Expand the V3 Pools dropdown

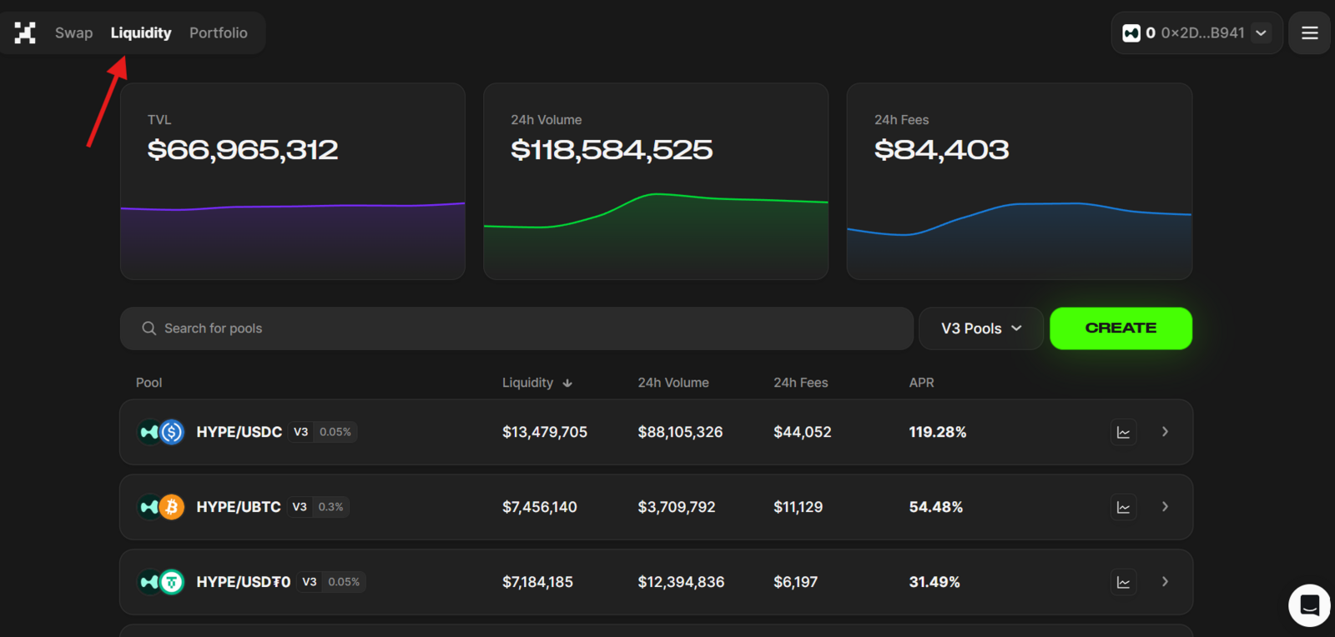pos(981,329)
